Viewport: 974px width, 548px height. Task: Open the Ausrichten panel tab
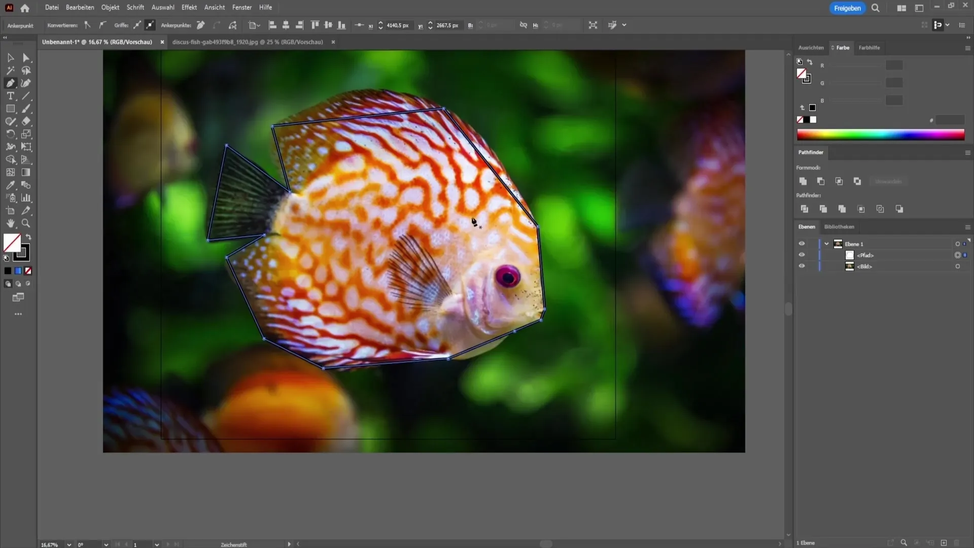(x=811, y=48)
